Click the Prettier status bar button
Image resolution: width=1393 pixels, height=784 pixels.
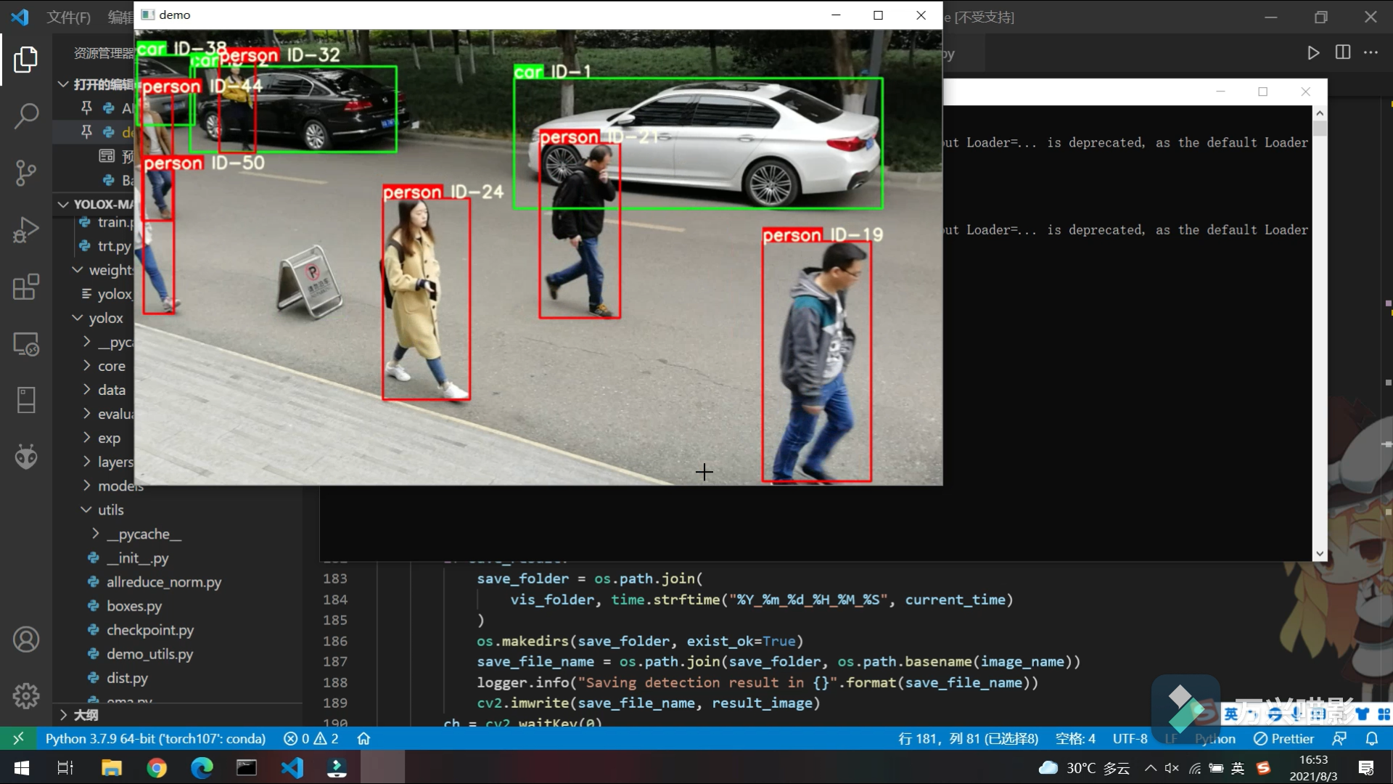(x=1283, y=738)
